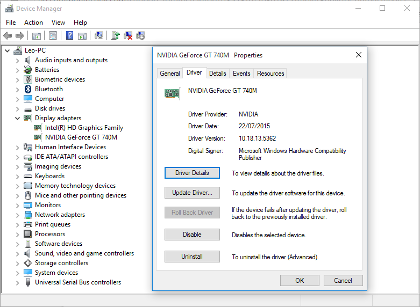Click driver date value 22/07/2015
This screenshot has width=420, height=307.
pyautogui.click(x=254, y=126)
